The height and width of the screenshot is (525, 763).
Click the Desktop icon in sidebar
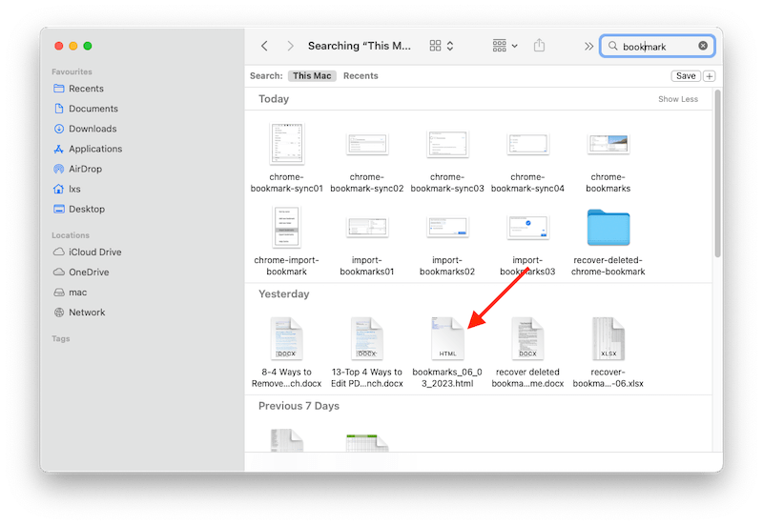[x=59, y=209]
